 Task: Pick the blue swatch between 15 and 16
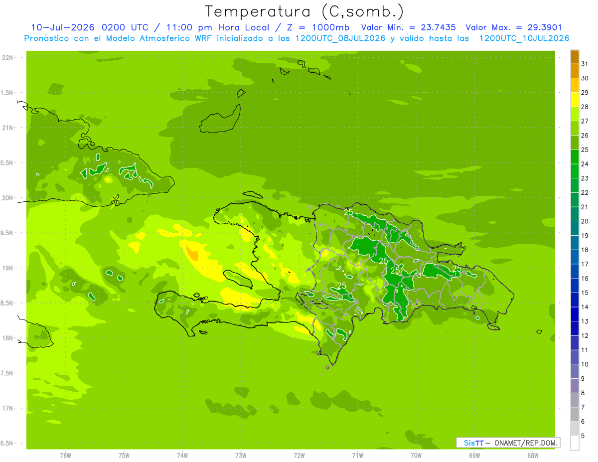575,286
